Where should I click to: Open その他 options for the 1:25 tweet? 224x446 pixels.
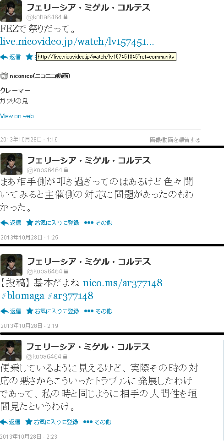(98, 223)
